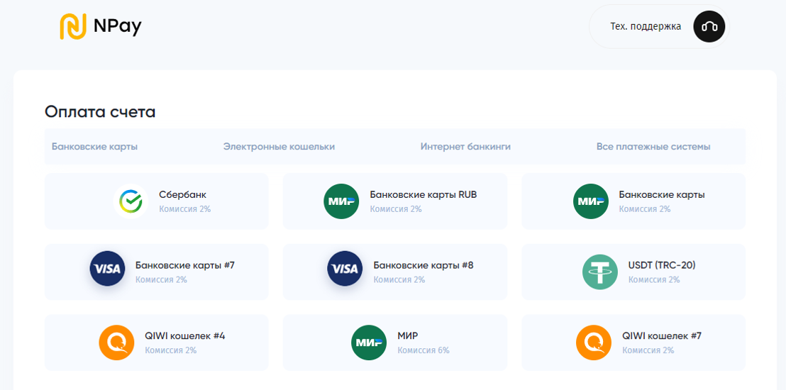Click Комиссия 2% under USDT (TRC-20)
The image size is (786, 390).
[x=654, y=279]
